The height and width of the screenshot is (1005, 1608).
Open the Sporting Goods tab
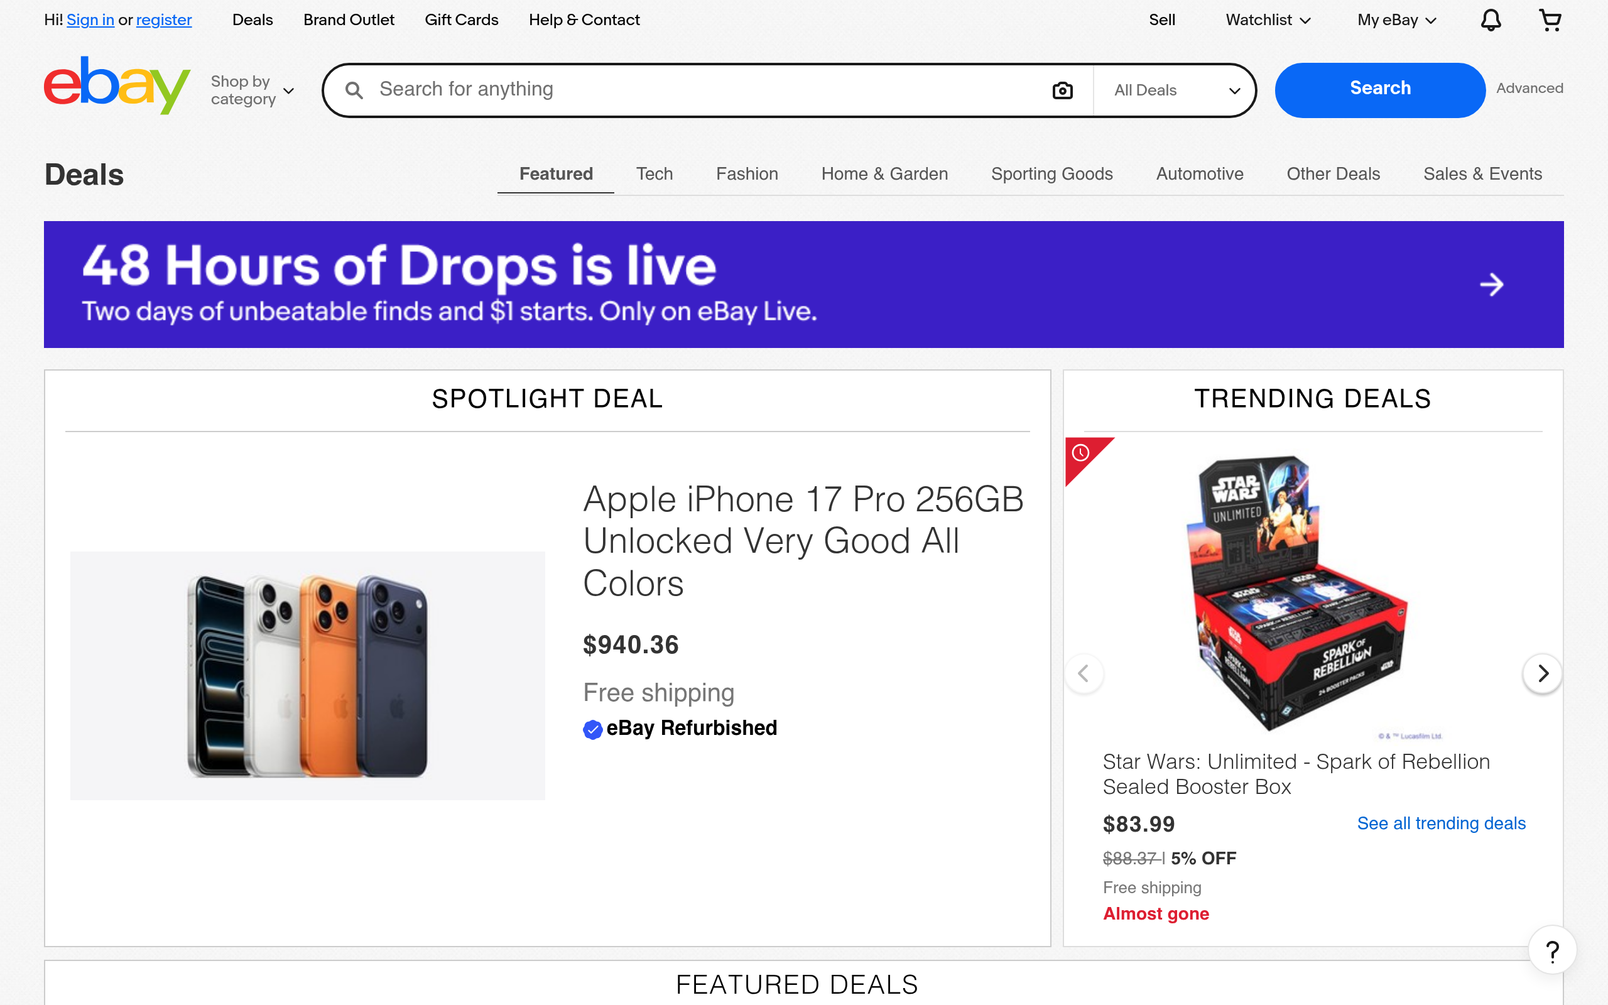(x=1051, y=174)
